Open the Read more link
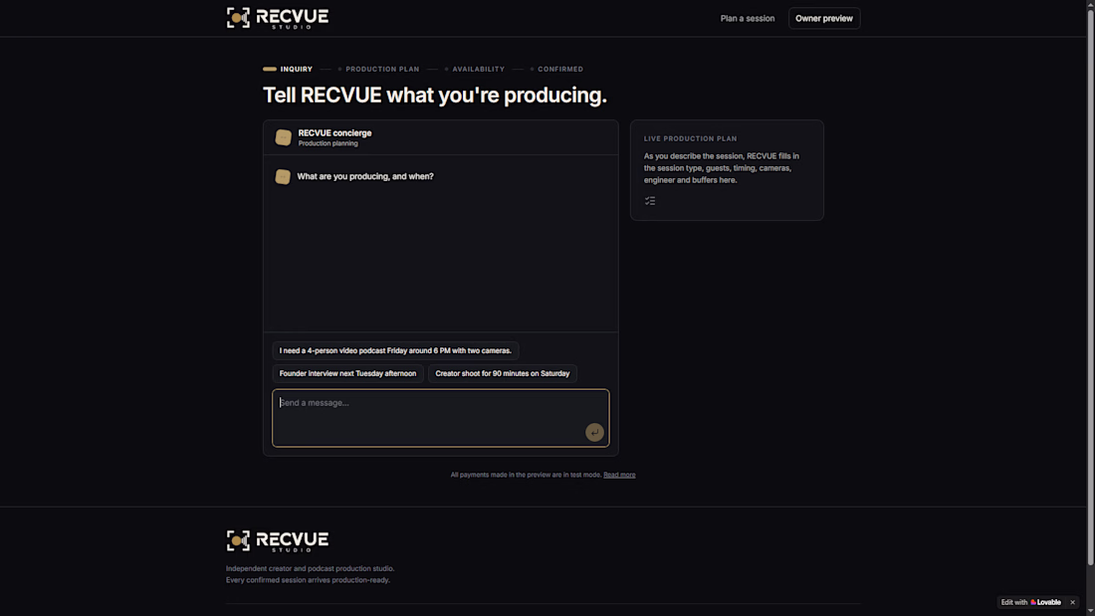 (x=619, y=475)
